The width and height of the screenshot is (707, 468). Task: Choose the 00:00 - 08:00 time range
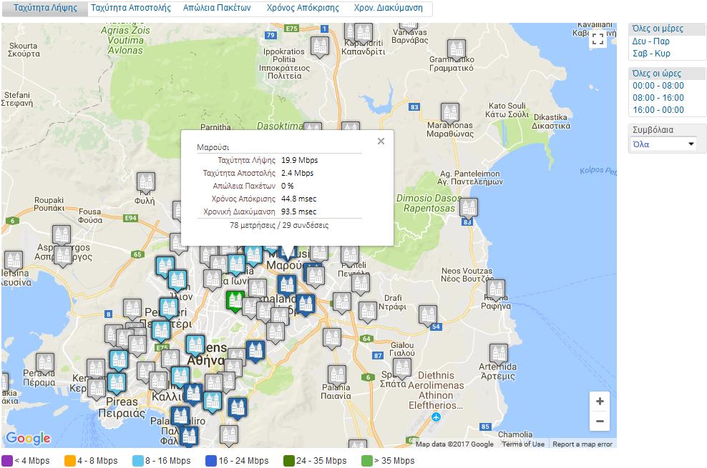658,86
